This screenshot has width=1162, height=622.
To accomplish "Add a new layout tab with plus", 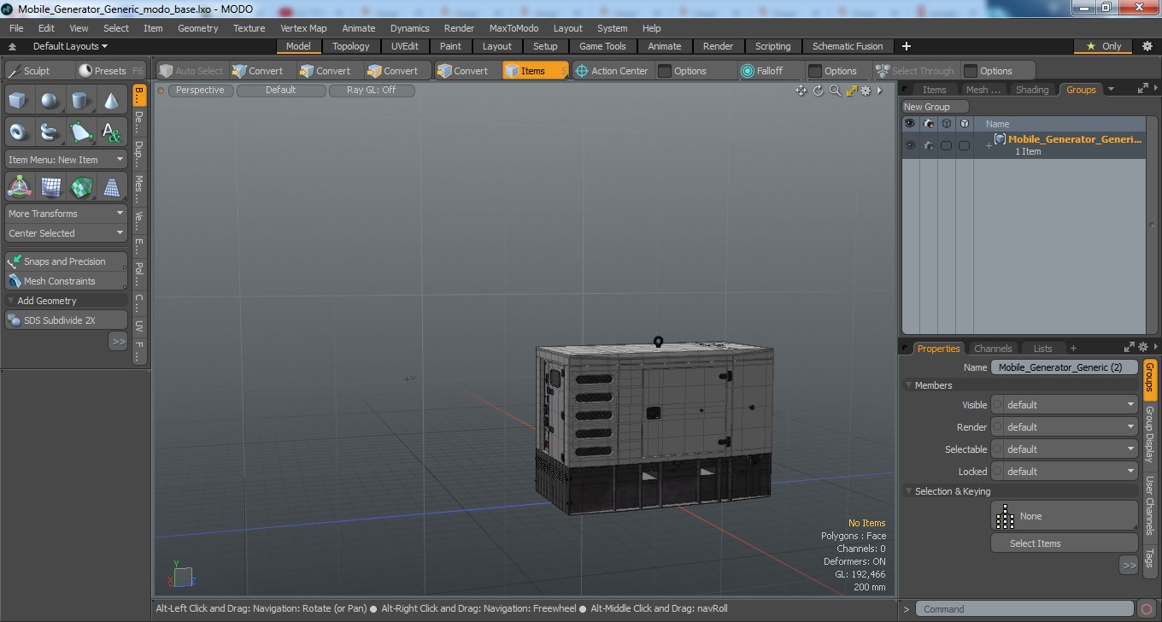I will pyautogui.click(x=907, y=46).
